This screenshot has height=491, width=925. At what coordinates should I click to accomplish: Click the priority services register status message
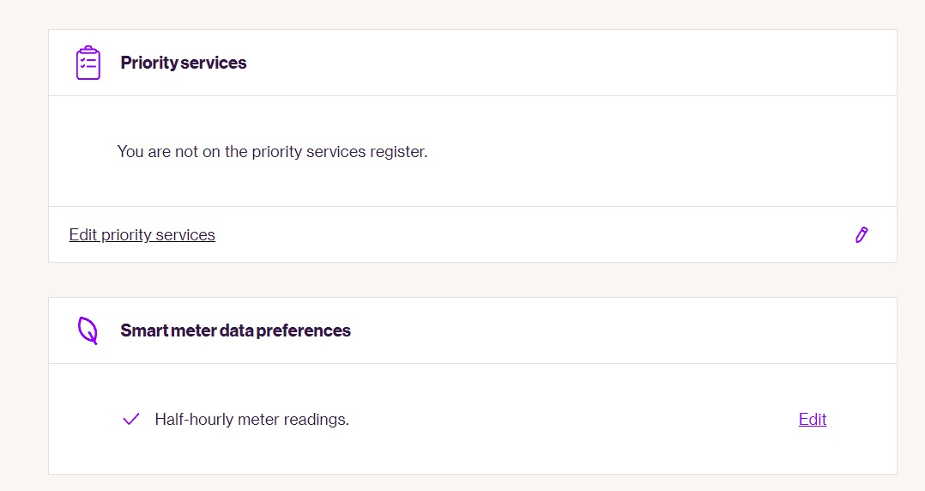coord(272,151)
